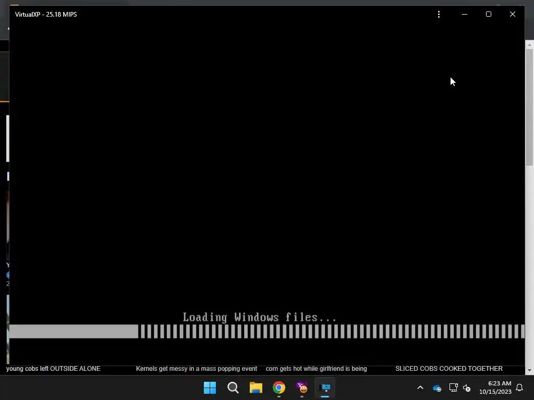Viewport: 534px width, 400px height.
Task: Open 'young cobs left OUTSIDE ALONE' link
Action: (x=54, y=369)
